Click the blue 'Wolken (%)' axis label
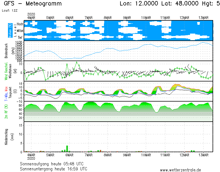The image size is (220, 172). pyautogui.click(x=10, y=31)
